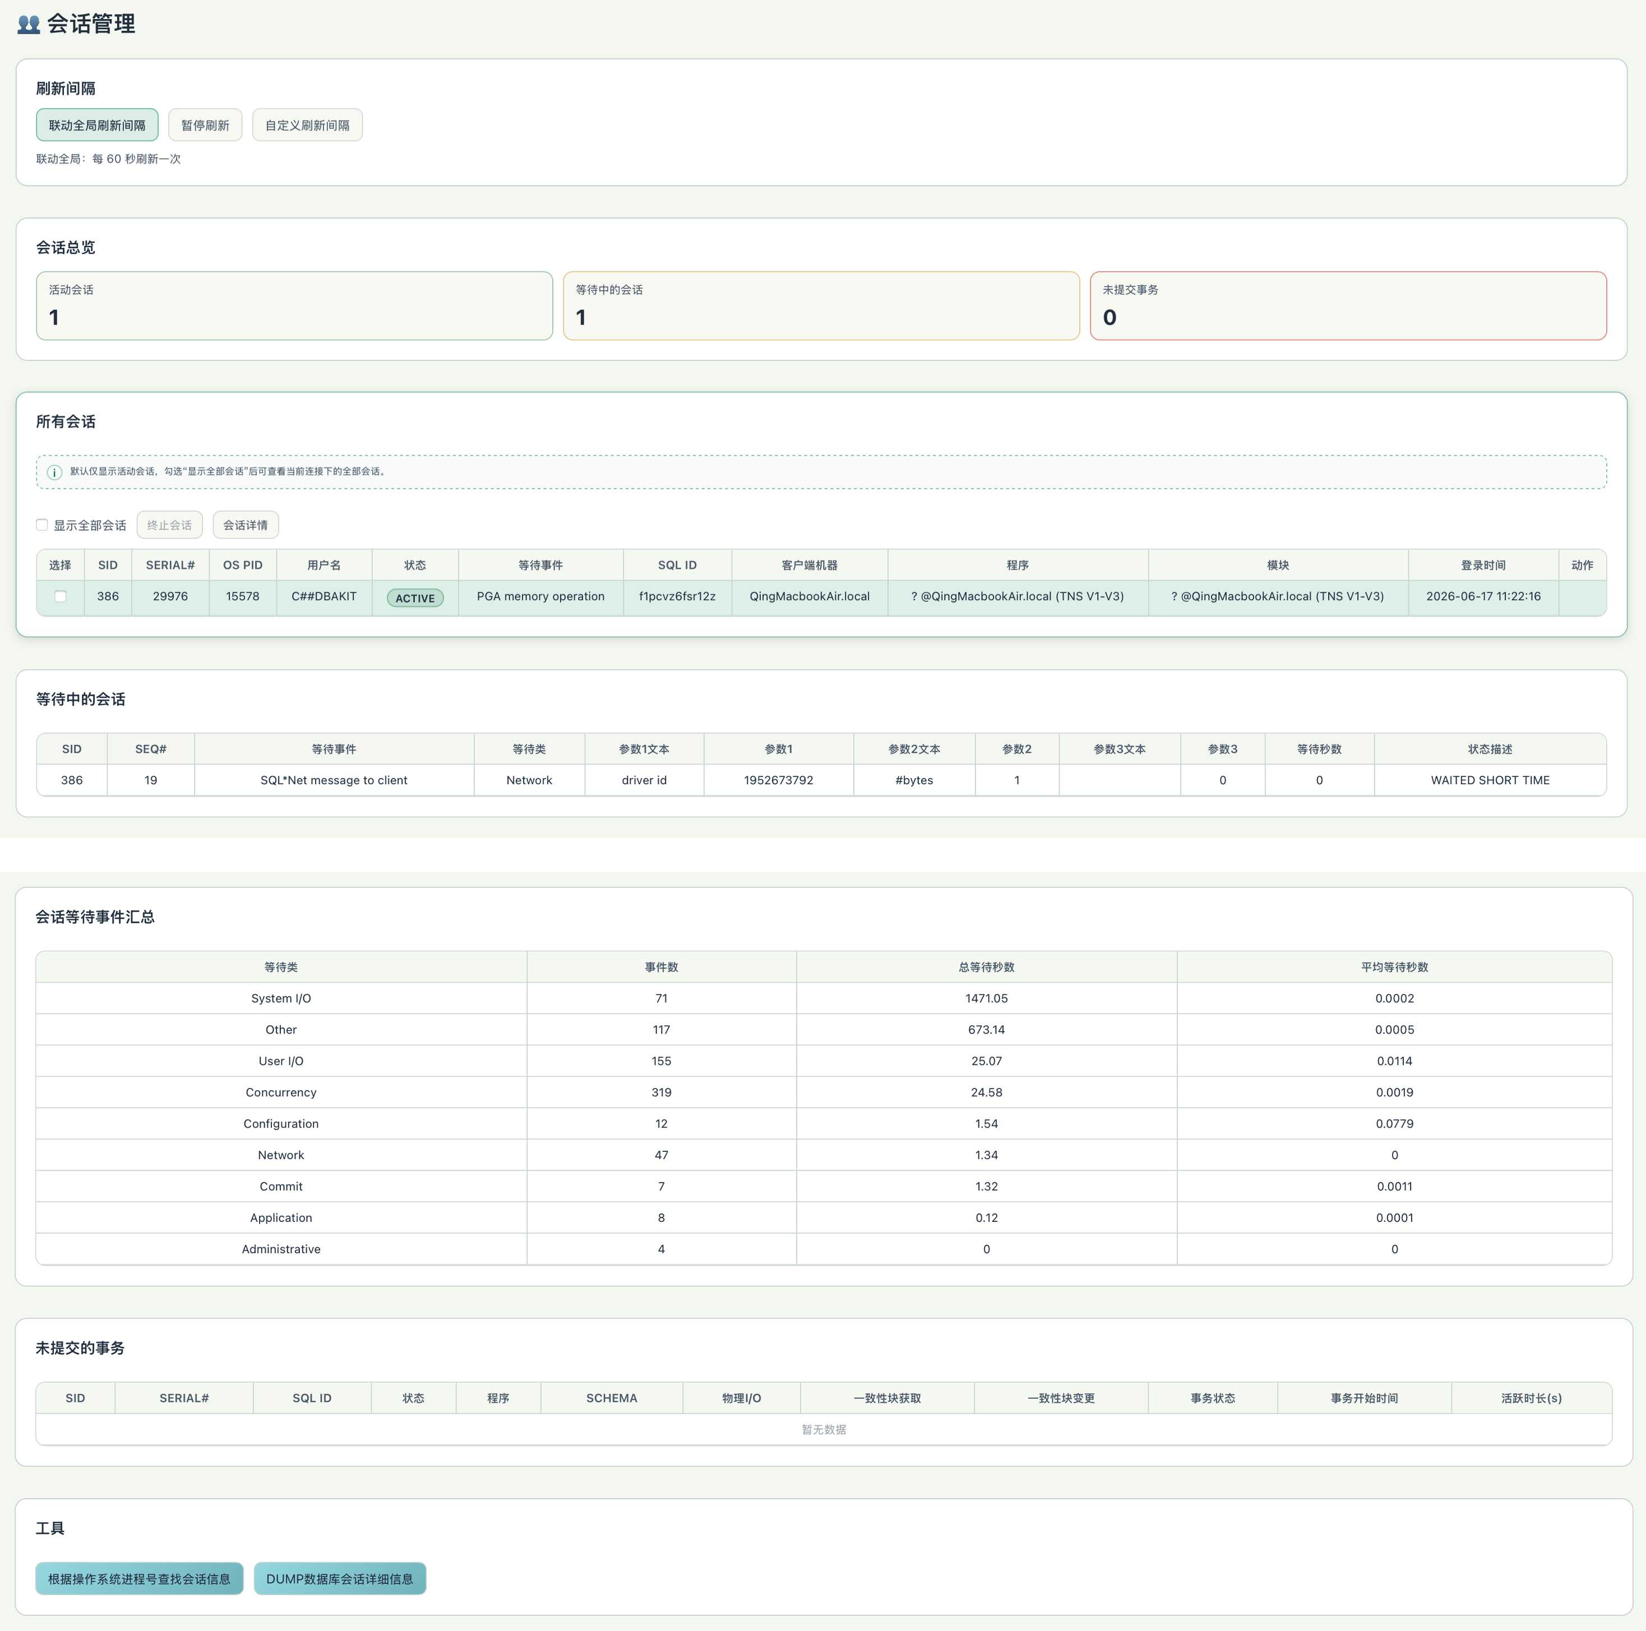Click DUMP数据库会话详细信息 button

click(340, 1578)
